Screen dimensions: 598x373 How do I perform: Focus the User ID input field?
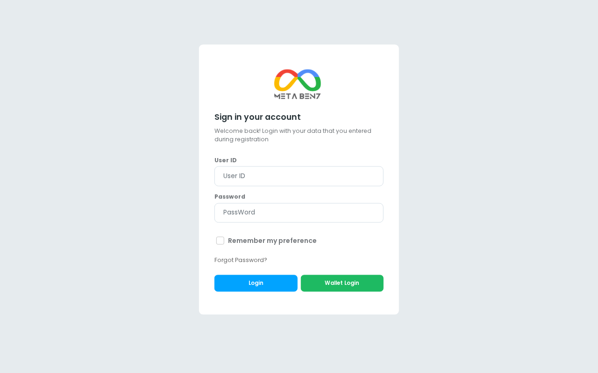point(299,176)
